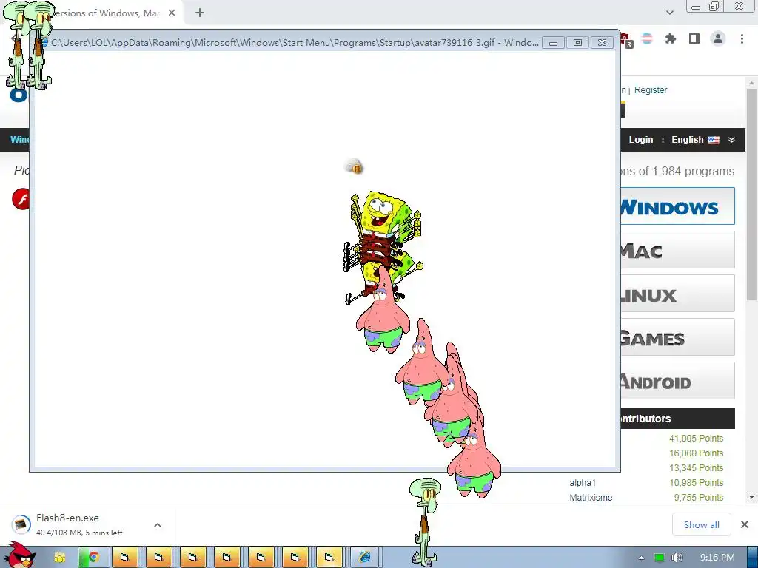The image size is (758, 568).
Task: Click the page scrollbar up arrow
Action: click(751, 83)
